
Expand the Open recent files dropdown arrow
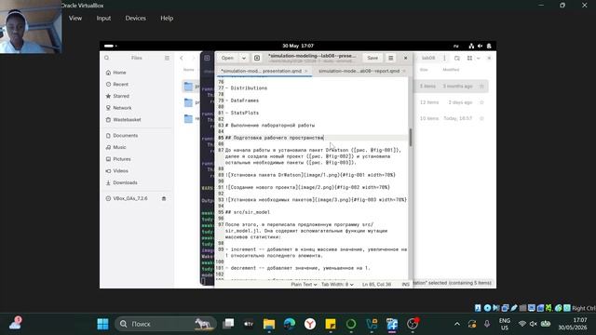pos(244,58)
